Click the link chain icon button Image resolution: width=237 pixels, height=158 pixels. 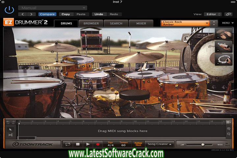click(228, 14)
